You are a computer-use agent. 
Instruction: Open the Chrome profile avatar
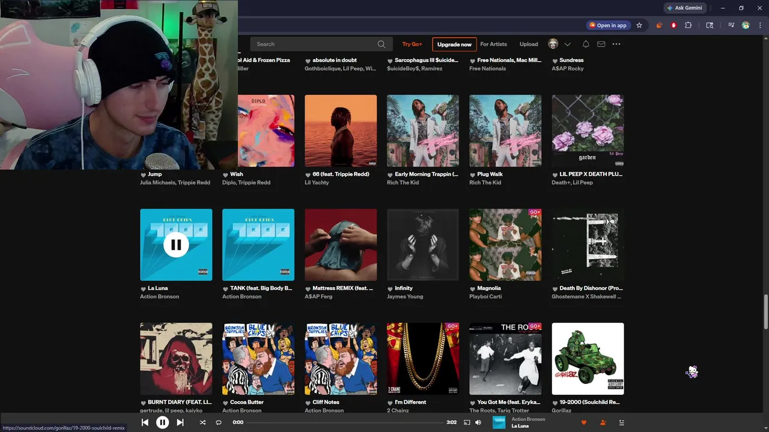(746, 25)
